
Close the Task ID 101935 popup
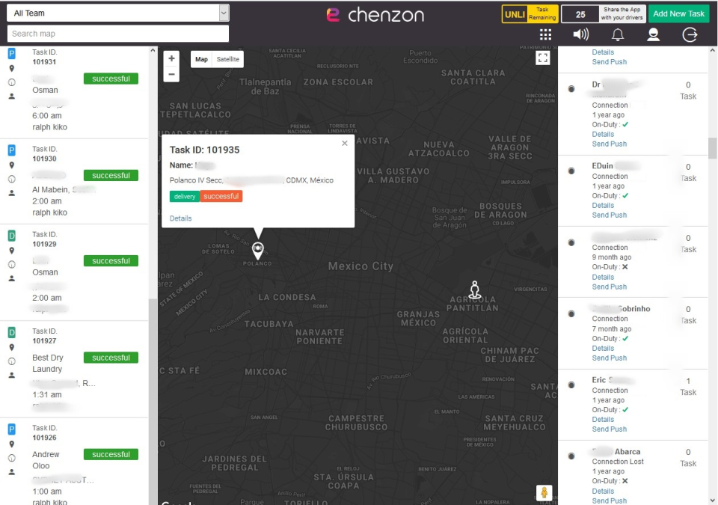[x=344, y=144]
